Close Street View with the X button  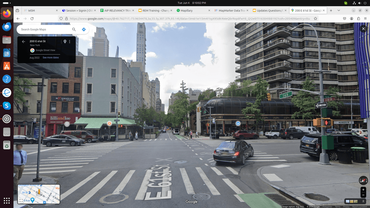pos(364,29)
